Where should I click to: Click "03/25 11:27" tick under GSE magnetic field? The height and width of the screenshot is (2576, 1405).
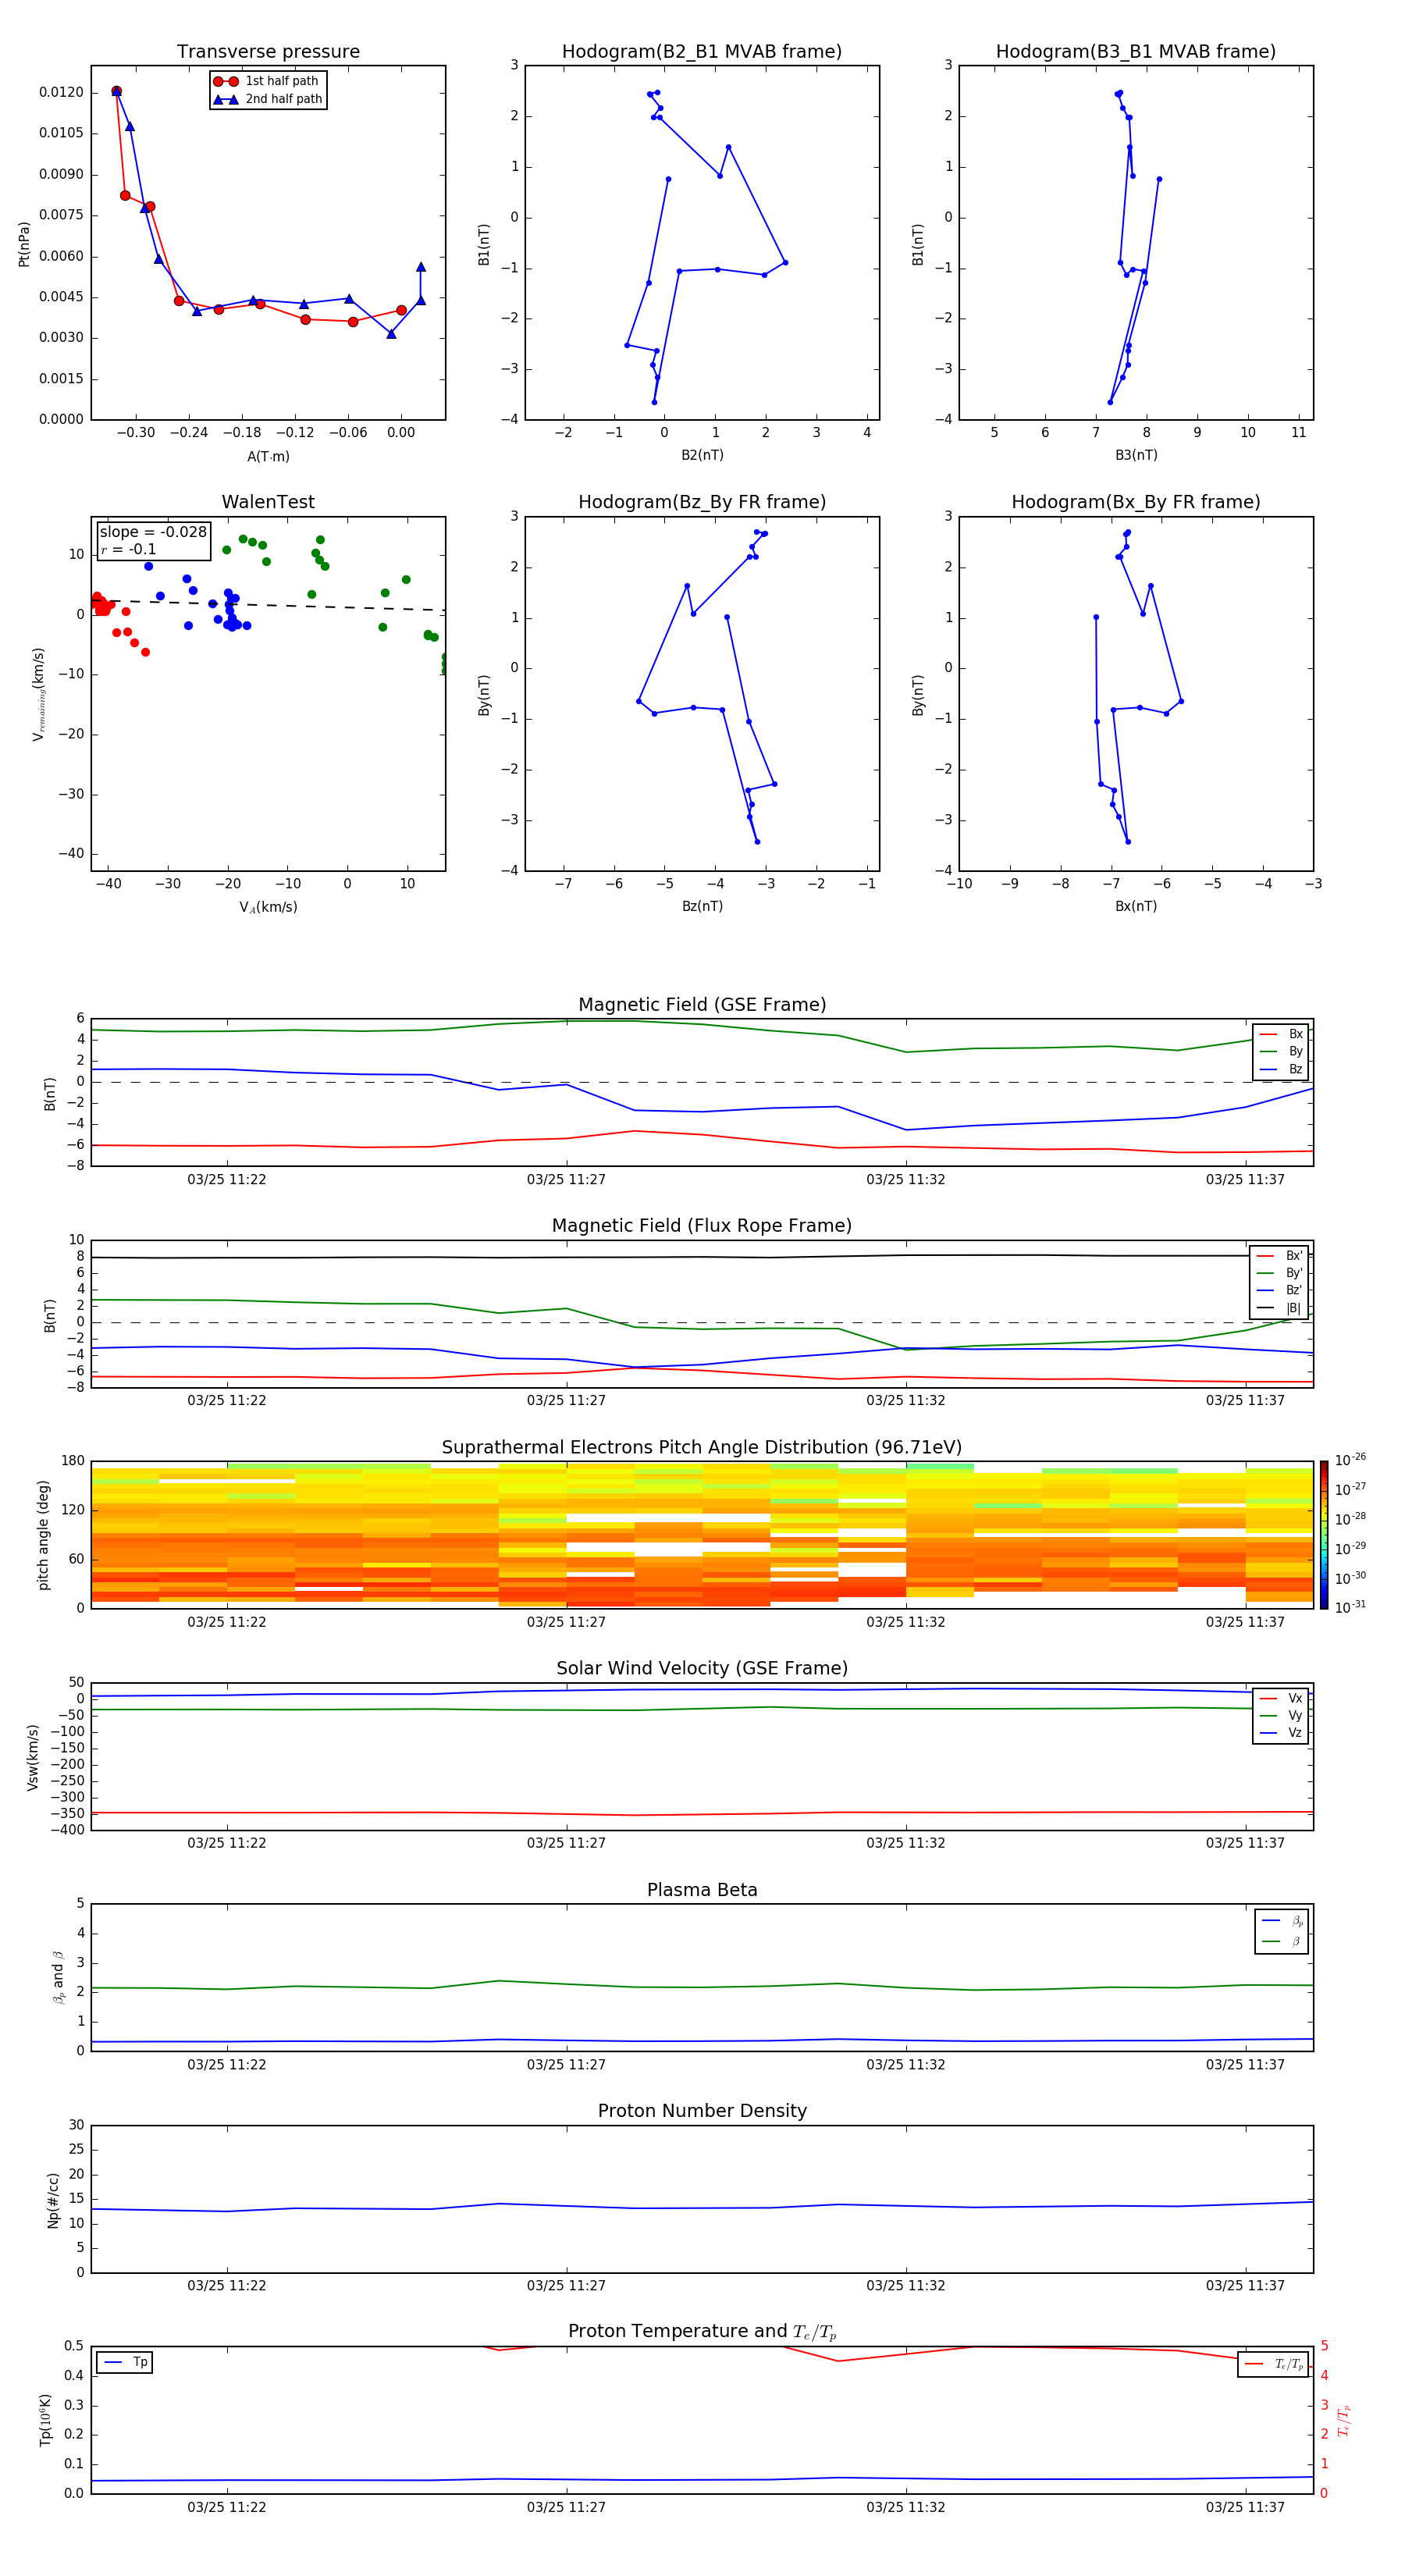coord(566,1179)
